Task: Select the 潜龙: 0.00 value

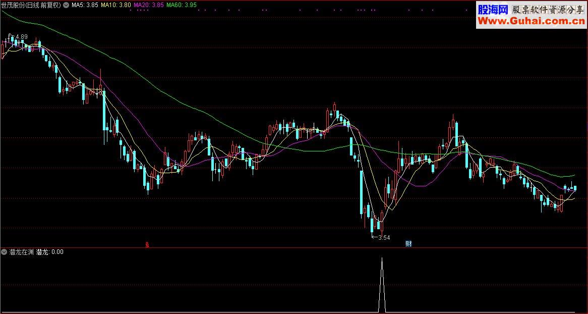Action: [50, 252]
